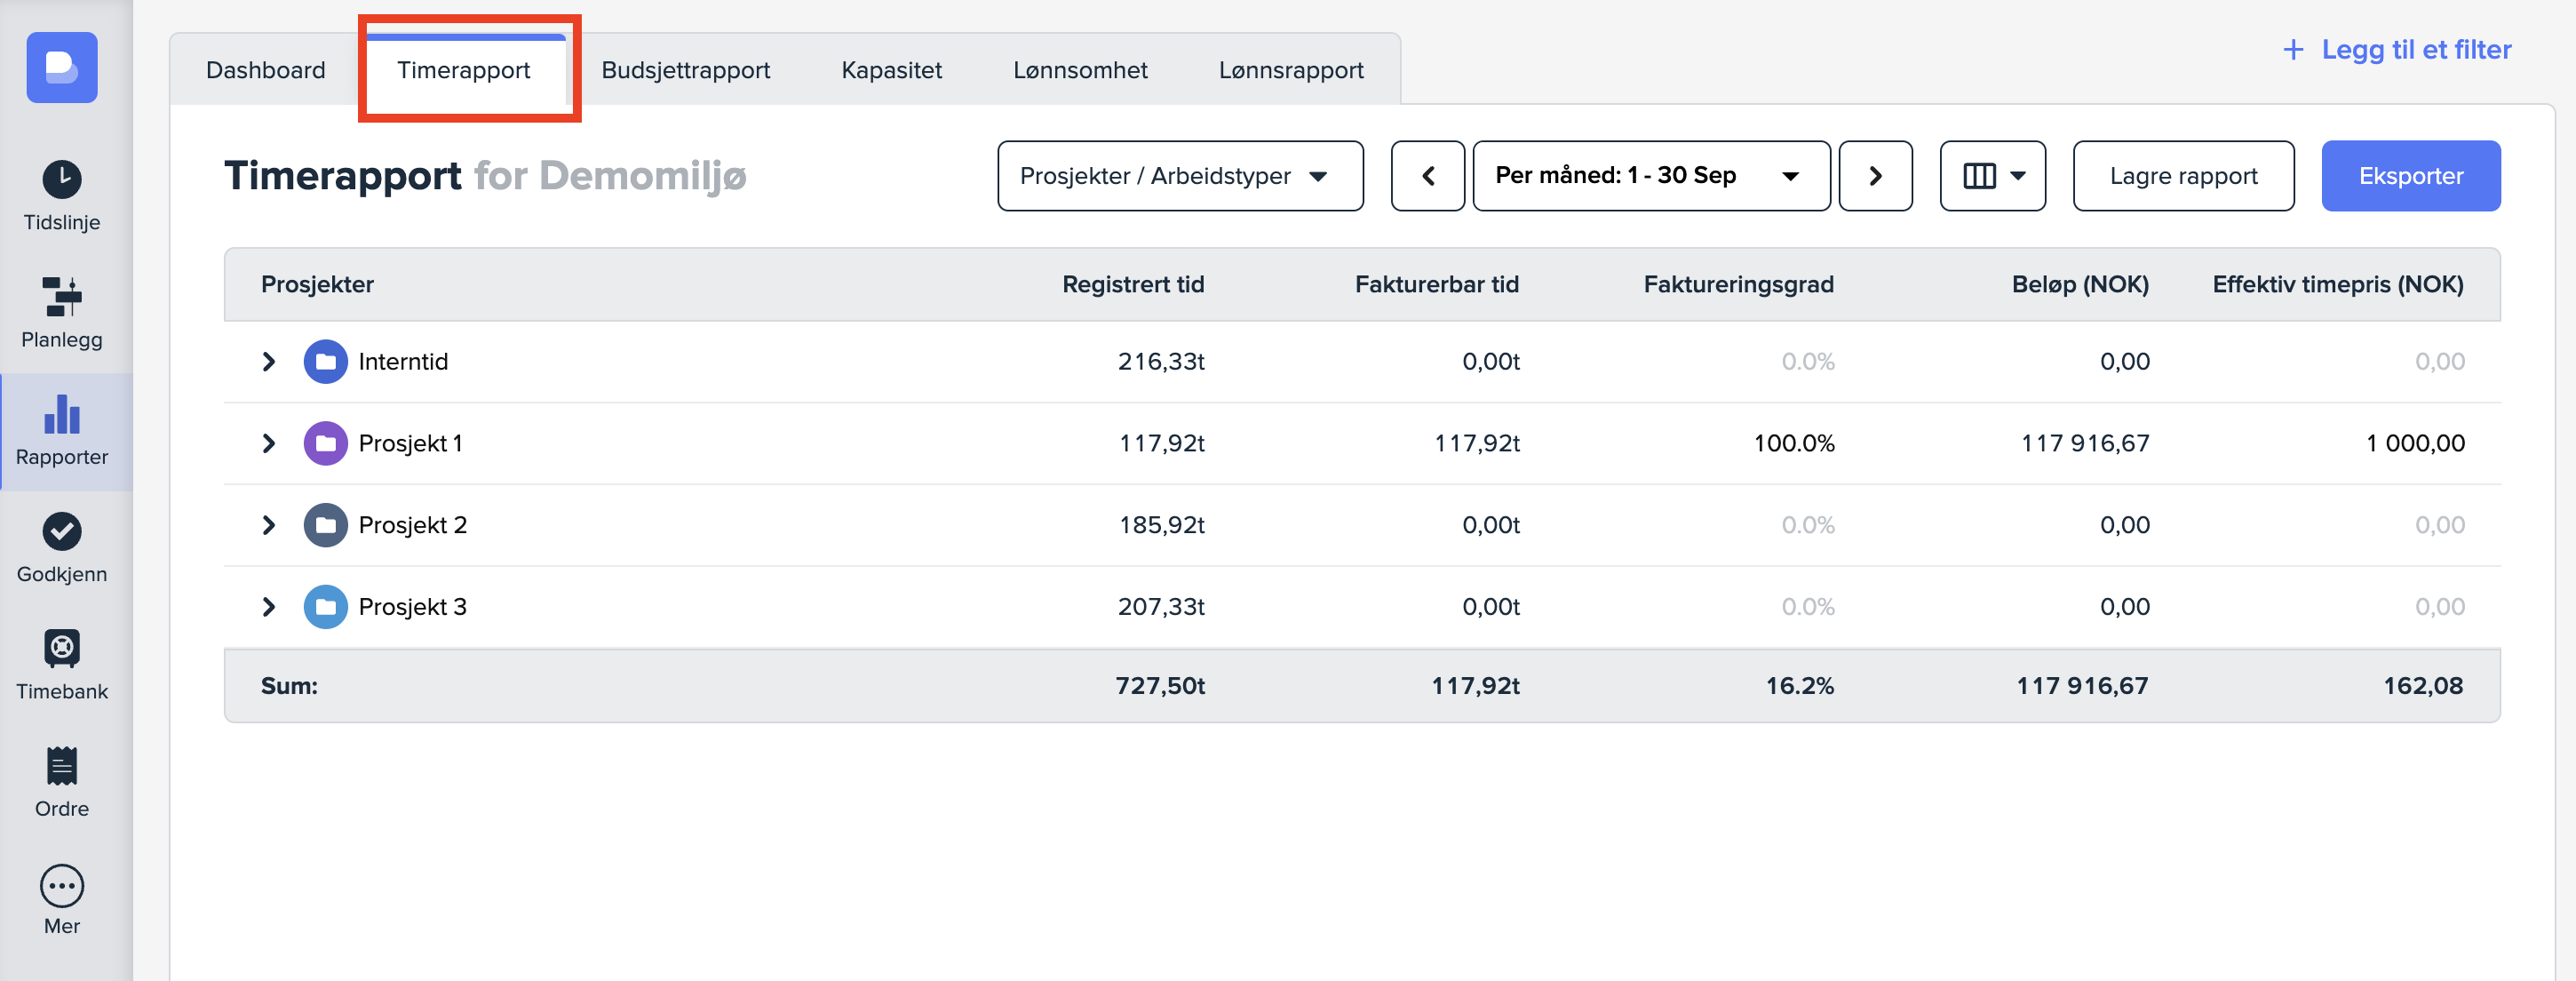
Task: Open the Planlegg sidebar icon
Action: [x=62, y=297]
